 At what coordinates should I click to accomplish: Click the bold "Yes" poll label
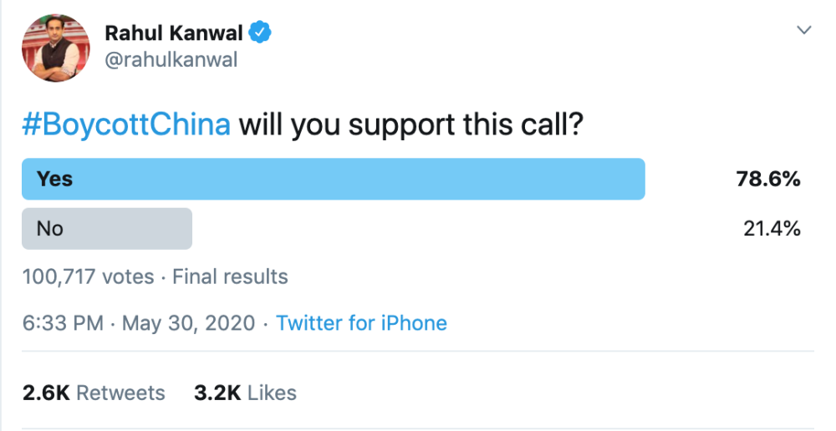(x=55, y=179)
